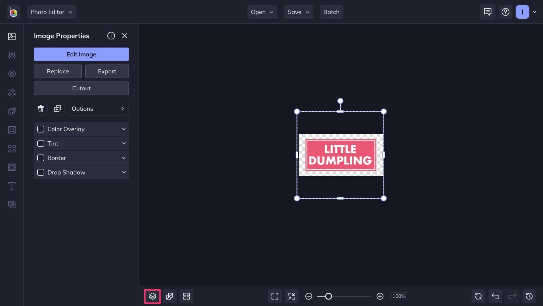
Task: Open the Photo Editor mode switcher
Action: point(52,12)
